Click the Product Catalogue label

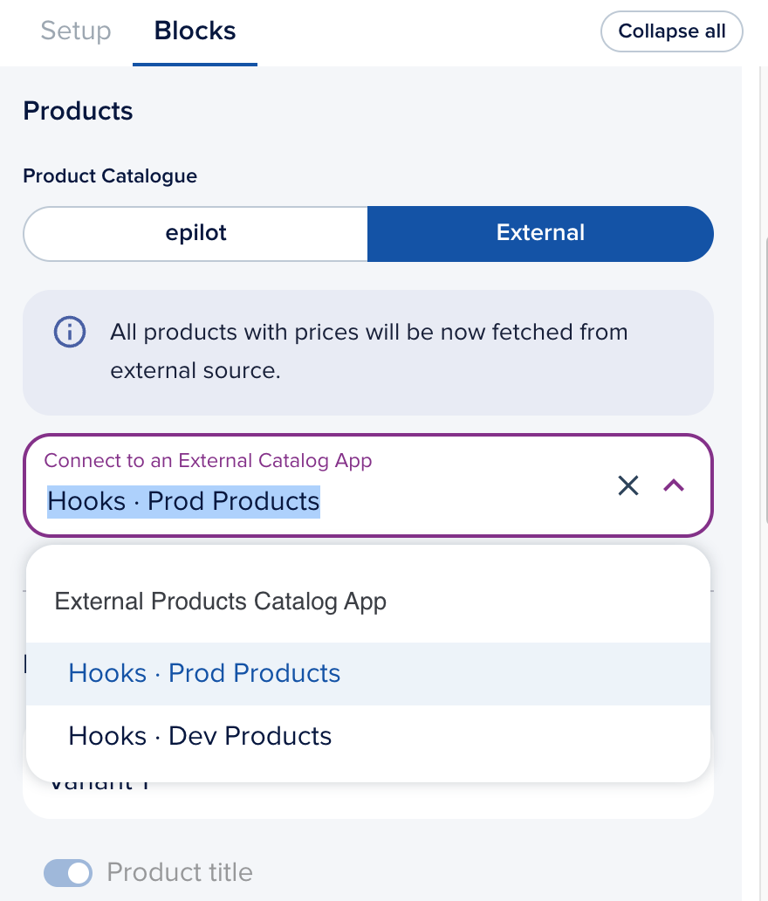[x=110, y=176]
